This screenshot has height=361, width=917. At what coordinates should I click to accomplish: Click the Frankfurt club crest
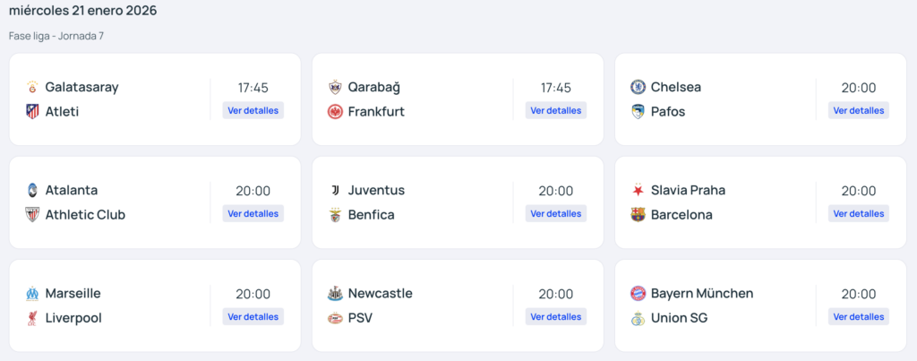(336, 112)
